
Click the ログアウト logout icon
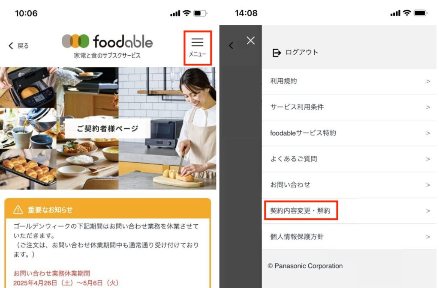point(277,53)
